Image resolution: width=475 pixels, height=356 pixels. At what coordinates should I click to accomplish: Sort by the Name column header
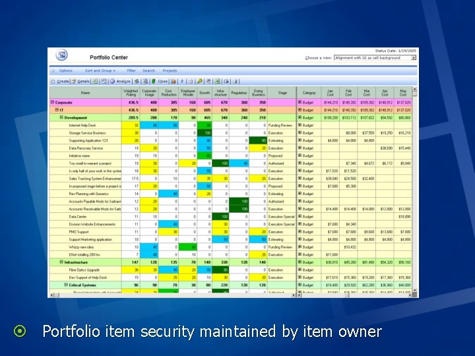[x=85, y=93]
